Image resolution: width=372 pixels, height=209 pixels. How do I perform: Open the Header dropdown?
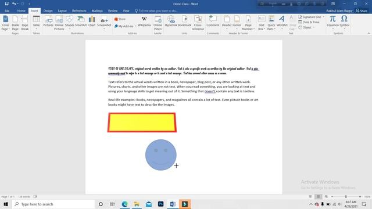[227, 22]
